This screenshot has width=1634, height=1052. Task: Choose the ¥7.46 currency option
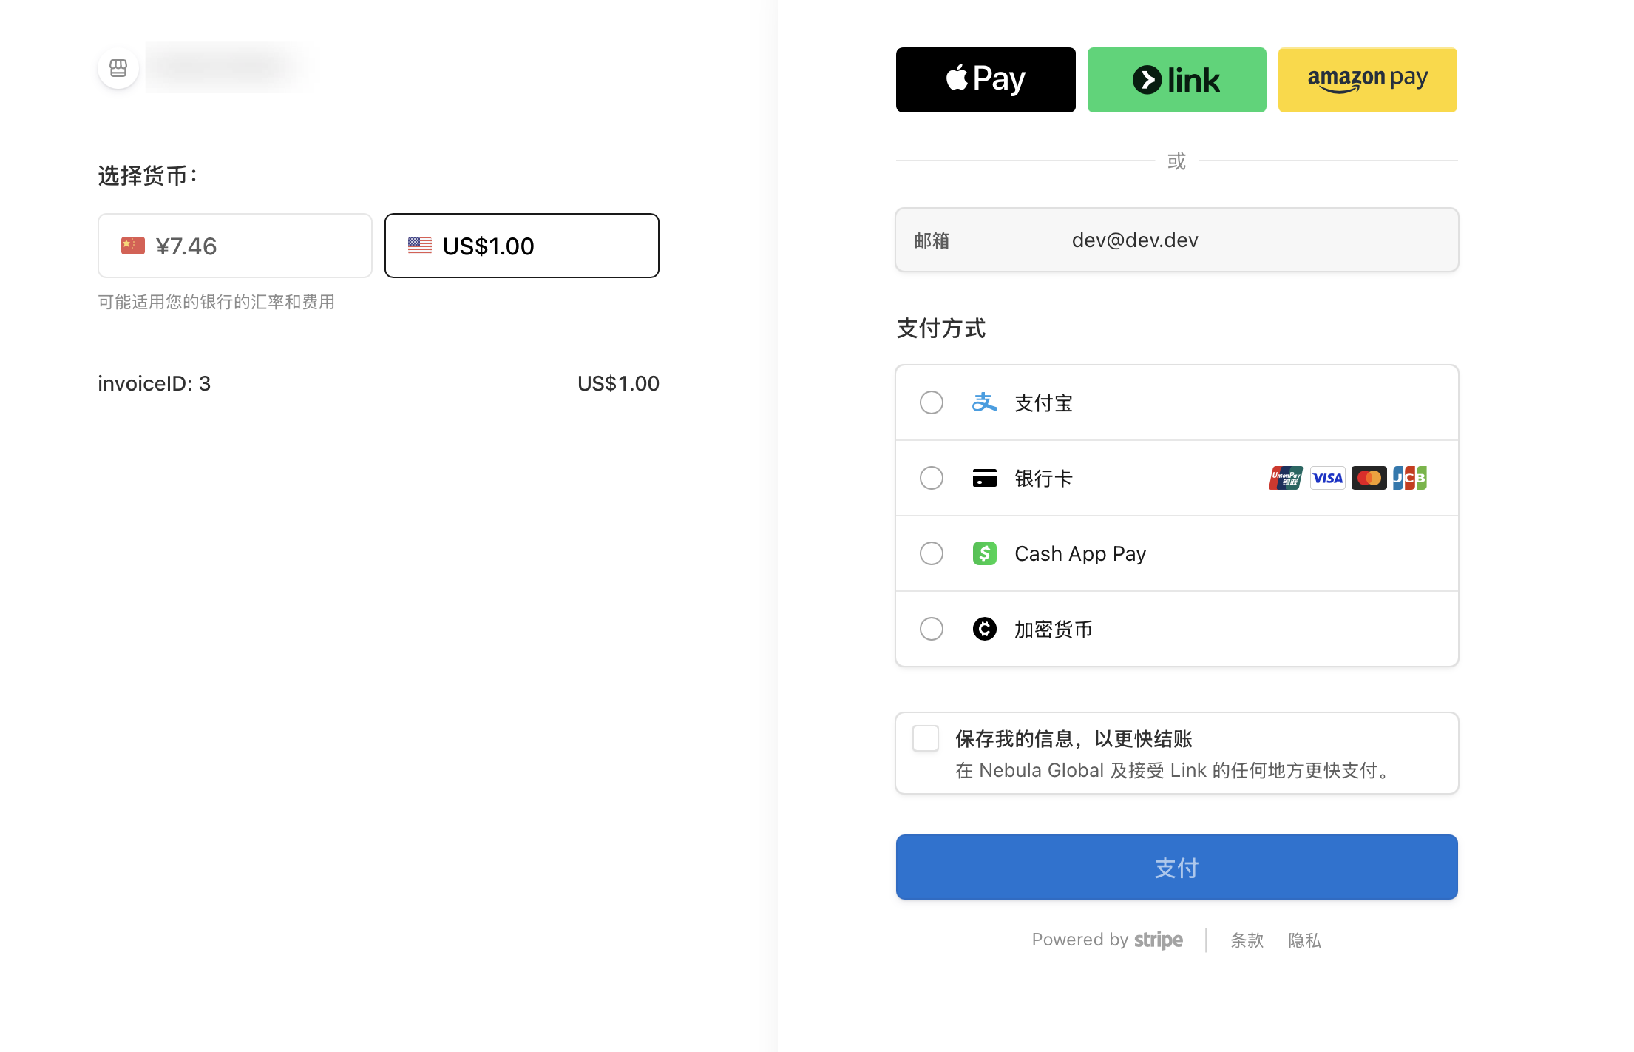point(235,246)
